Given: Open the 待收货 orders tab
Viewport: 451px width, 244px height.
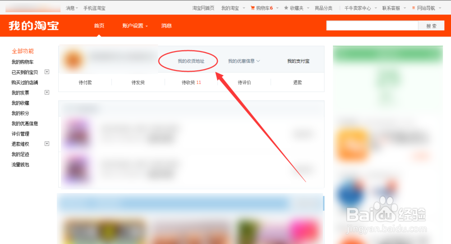Looking at the screenshot, I should tap(191, 83).
